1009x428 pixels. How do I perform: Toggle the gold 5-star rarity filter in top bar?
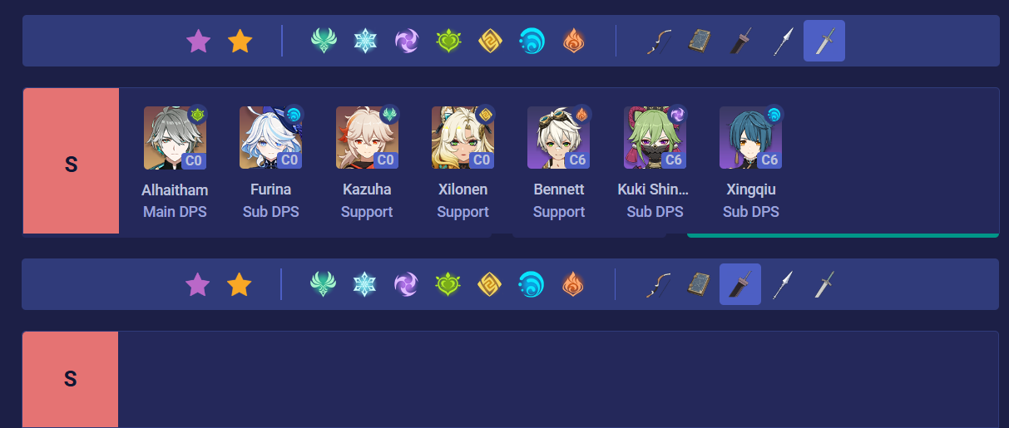coord(240,41)
